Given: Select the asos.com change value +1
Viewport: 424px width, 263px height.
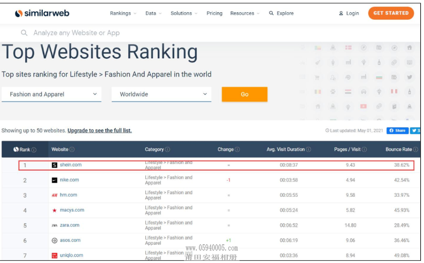Looking at the screenshot, I should 228,241.
